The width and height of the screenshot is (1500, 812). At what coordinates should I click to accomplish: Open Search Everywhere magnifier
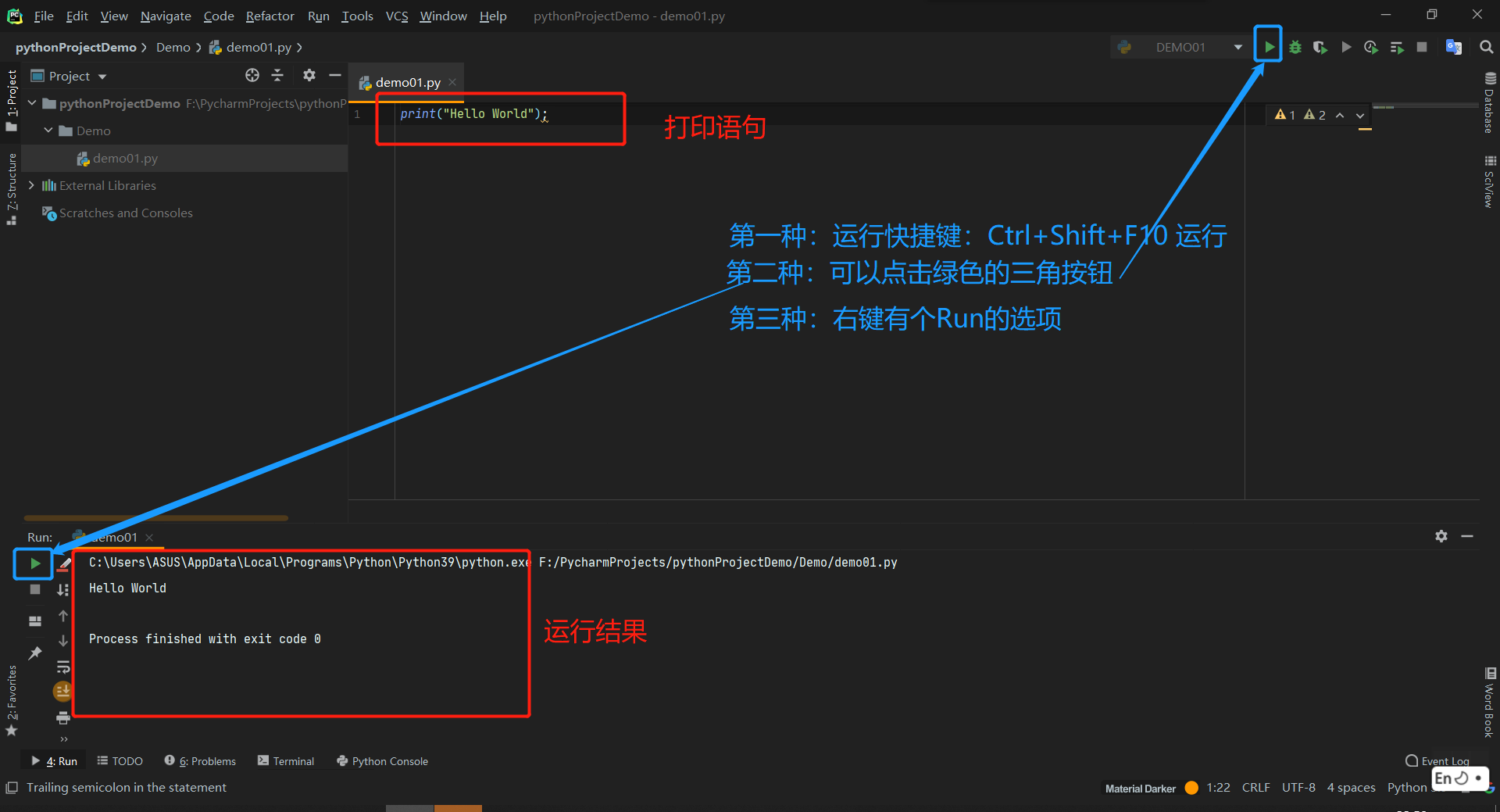(1486, 47)
